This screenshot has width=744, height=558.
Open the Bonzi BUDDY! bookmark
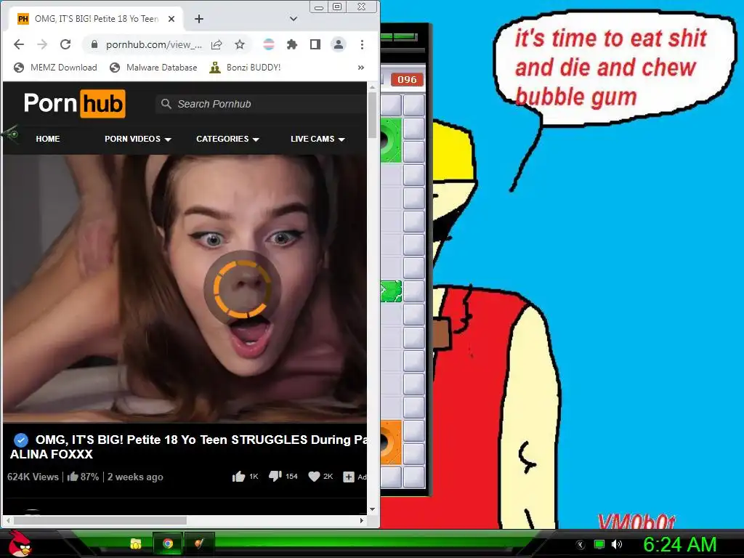[x=246, y=68]
